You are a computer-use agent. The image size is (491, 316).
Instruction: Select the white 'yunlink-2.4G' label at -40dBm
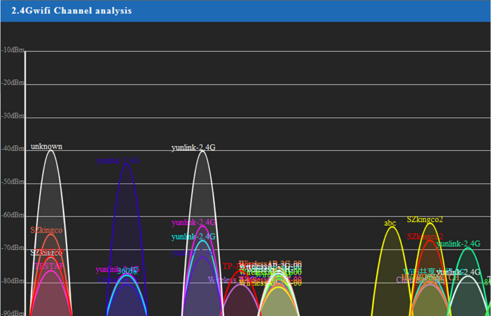tap(193, 147)
